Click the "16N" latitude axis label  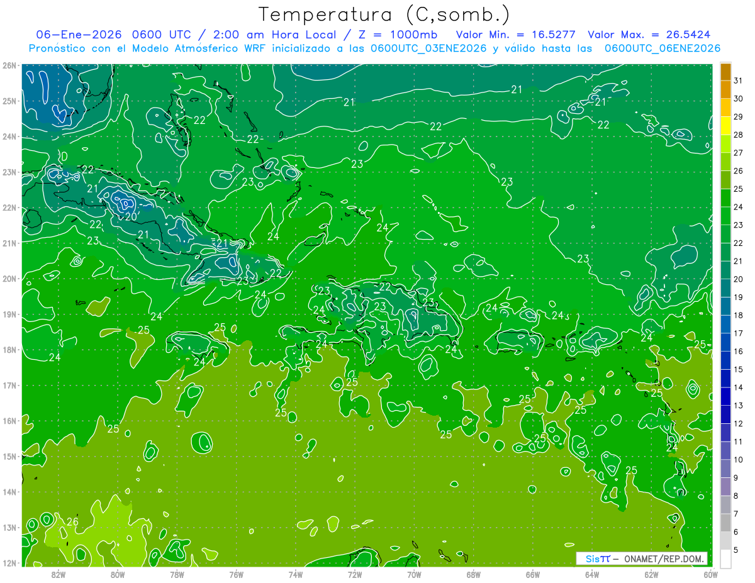point(9,421)
